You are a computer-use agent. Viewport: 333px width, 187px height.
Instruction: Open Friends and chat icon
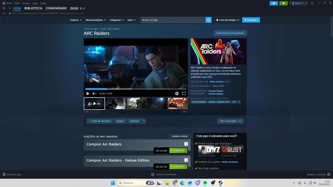[329, 175]
